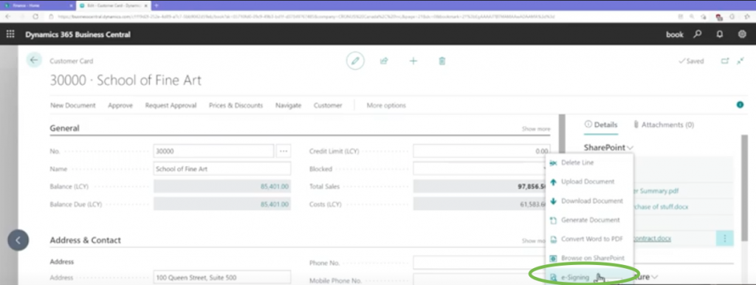
Task: Go back using the Customer Card arrow
Action: tap(34, 61)
